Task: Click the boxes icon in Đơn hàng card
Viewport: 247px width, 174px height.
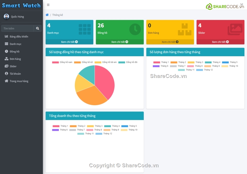Action: [x=185, y=29]
